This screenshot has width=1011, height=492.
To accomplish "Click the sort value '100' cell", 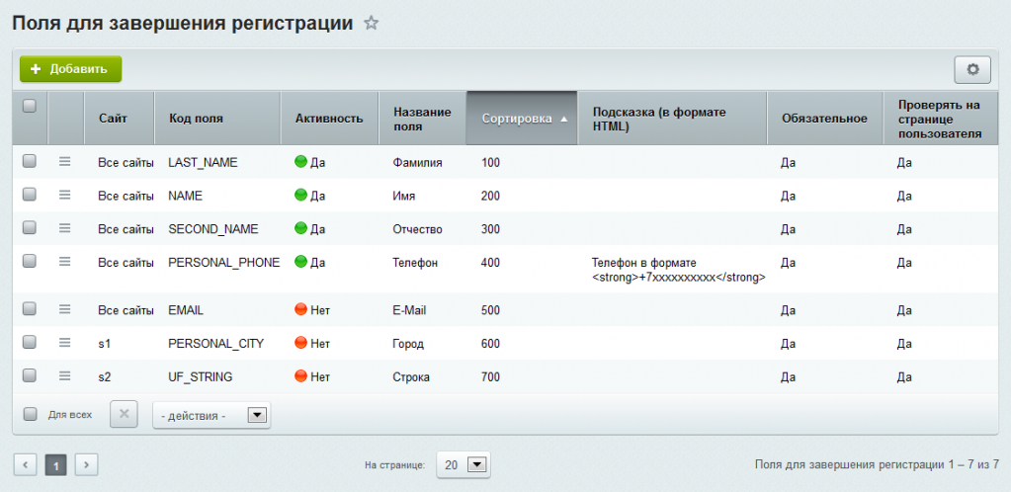I will coord(490,163).
